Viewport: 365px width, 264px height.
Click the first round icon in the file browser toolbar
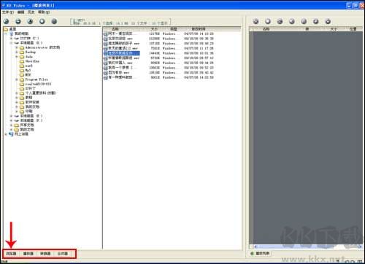click(x=7, y=21)
